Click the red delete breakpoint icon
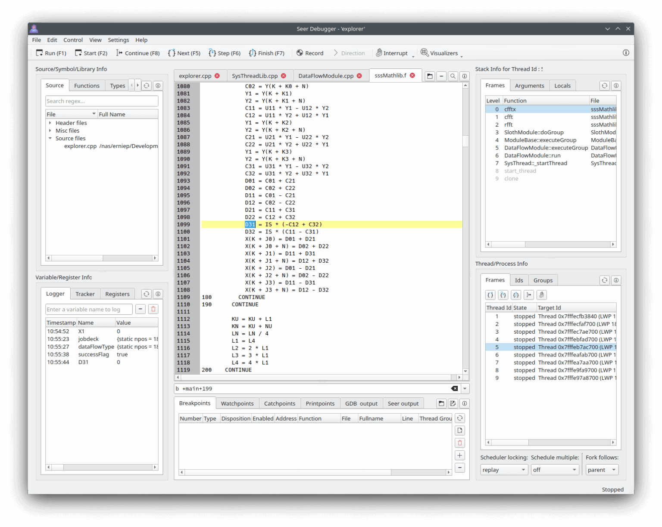The width and height of the screenshot is (662, 527). (460, 443)
